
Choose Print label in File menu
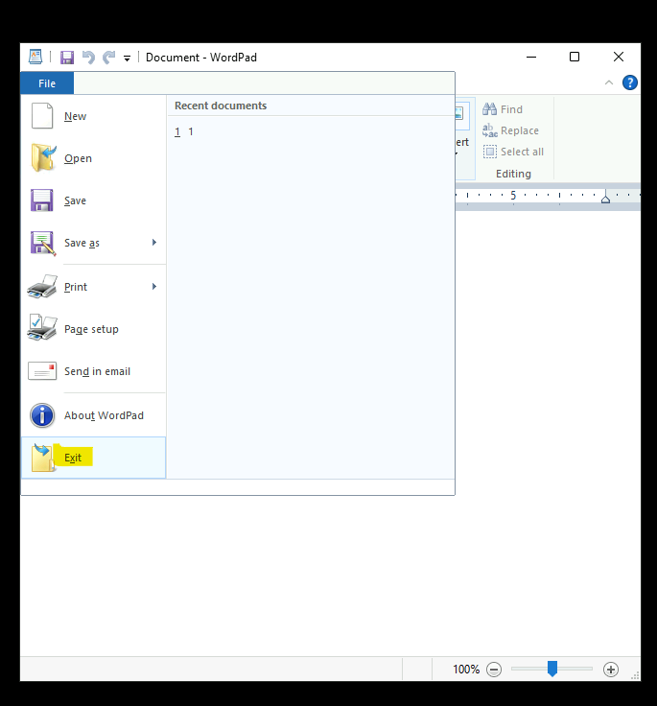tap(76, 287)
